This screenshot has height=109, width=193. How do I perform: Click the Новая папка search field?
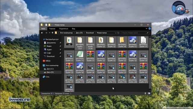pos(135,33)
